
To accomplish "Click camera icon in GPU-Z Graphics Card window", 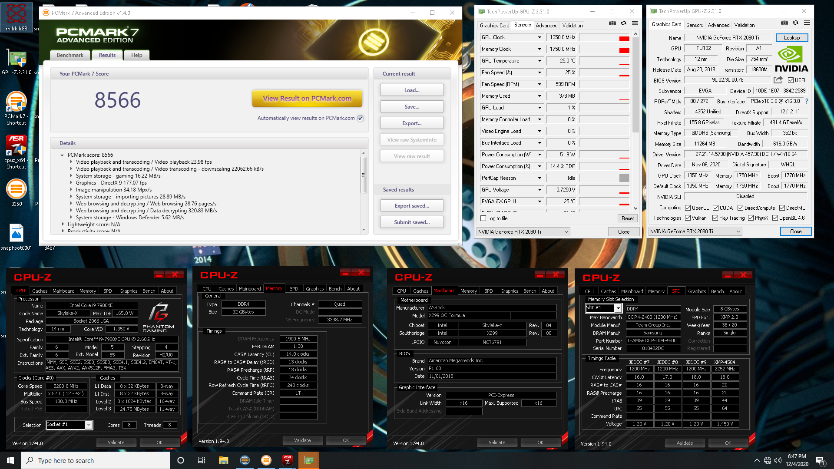I will tap(784, 23).
